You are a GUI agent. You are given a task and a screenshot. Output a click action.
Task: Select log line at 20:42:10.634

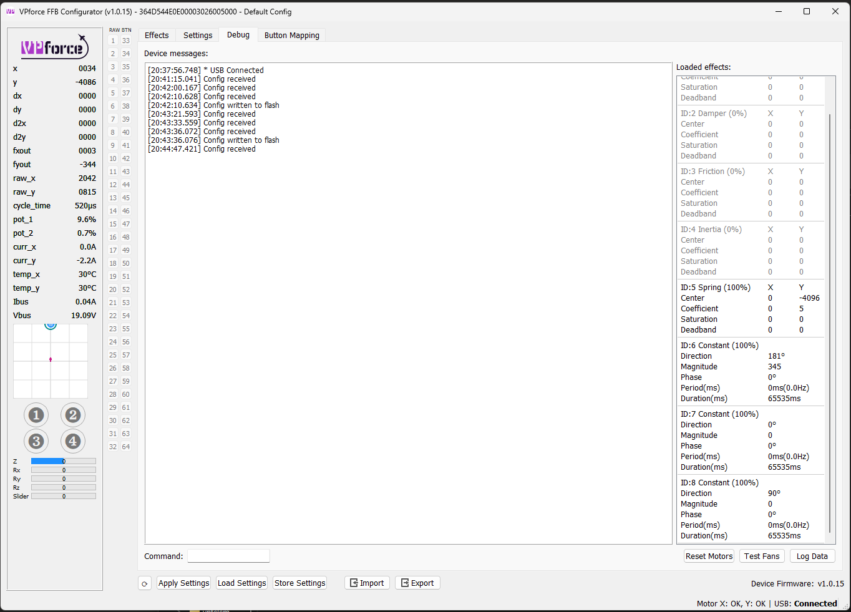point(213,105)
